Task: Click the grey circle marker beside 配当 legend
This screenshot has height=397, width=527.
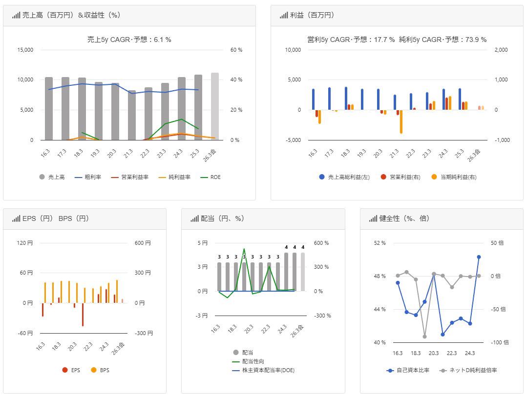Action: (x=236, y=352)
